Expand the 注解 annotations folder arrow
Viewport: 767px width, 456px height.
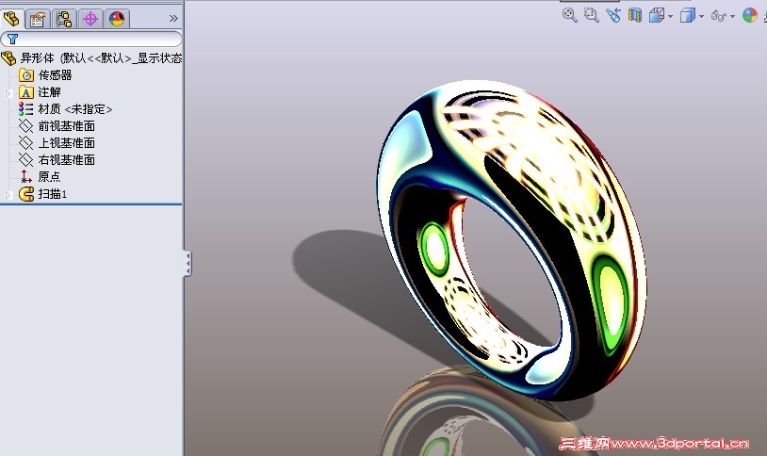pyautogui.click(x=8, y=92)
